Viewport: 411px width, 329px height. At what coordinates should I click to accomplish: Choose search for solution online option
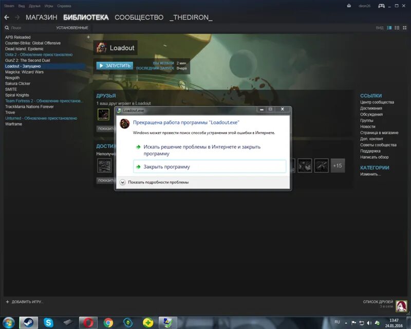tap(210, 150)
